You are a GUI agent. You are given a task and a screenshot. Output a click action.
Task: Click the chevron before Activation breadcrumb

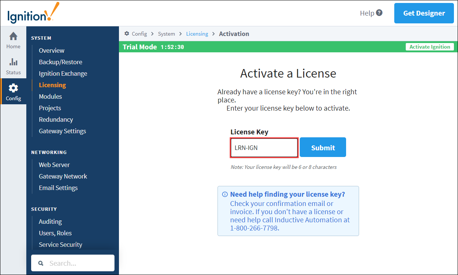(x=213, y=34)
